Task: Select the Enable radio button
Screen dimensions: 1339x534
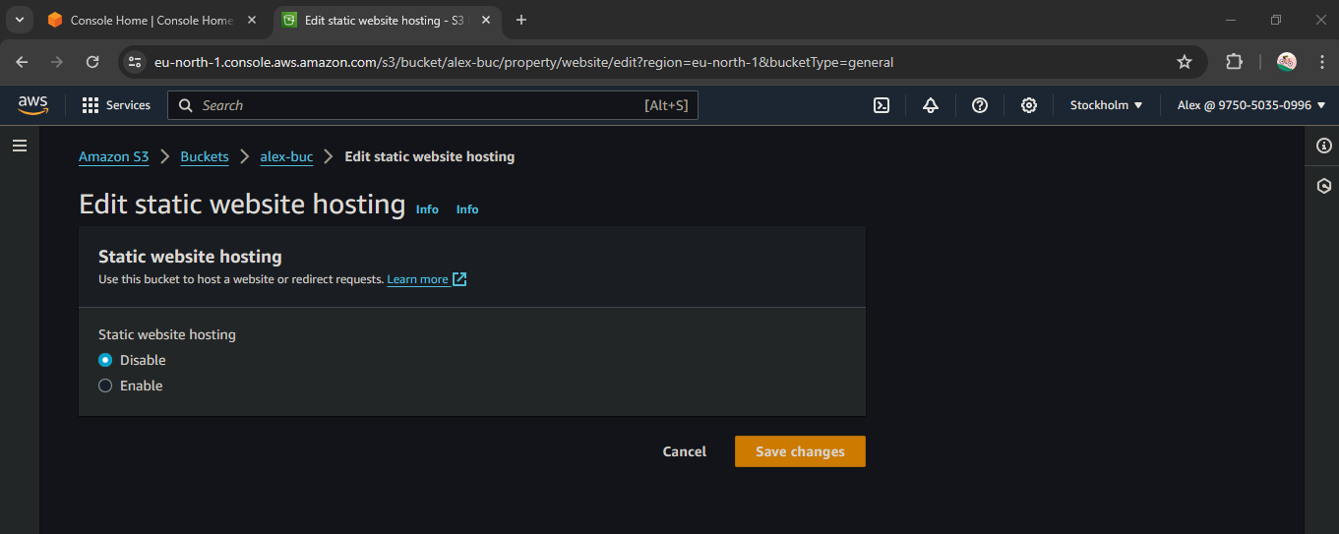Action: click(x=105, y=386)
